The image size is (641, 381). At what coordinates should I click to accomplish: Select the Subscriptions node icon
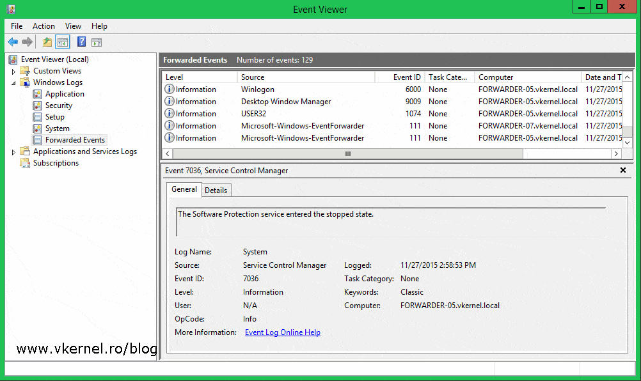click(x=24, y=163)
